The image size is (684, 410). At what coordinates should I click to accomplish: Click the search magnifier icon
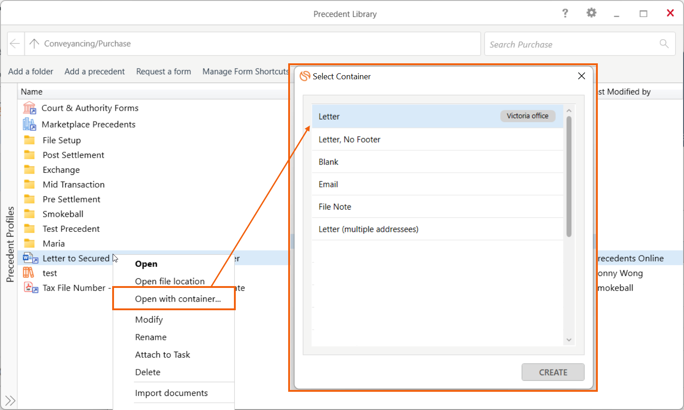(x=664, y=44)
